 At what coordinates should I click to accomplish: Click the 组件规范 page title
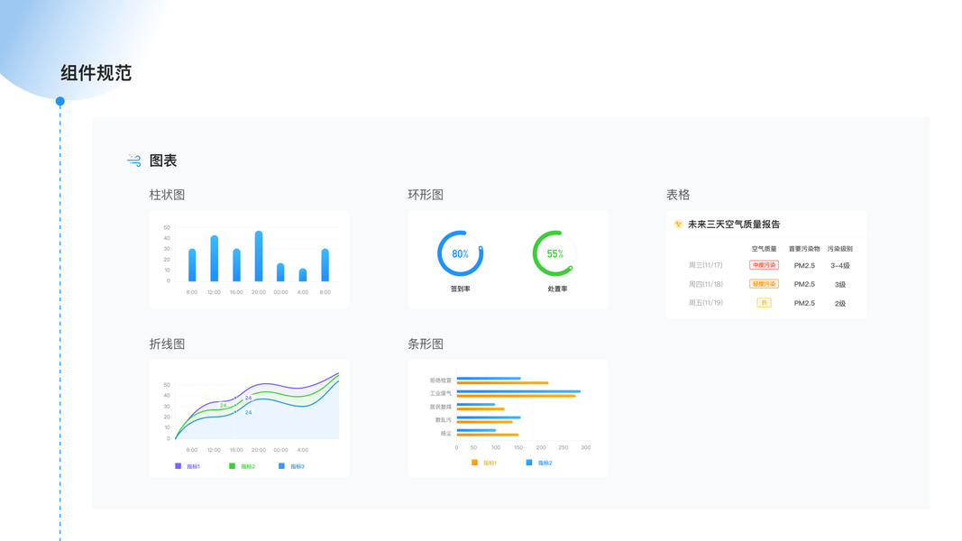pyautogui.click(x=96, y=73)
